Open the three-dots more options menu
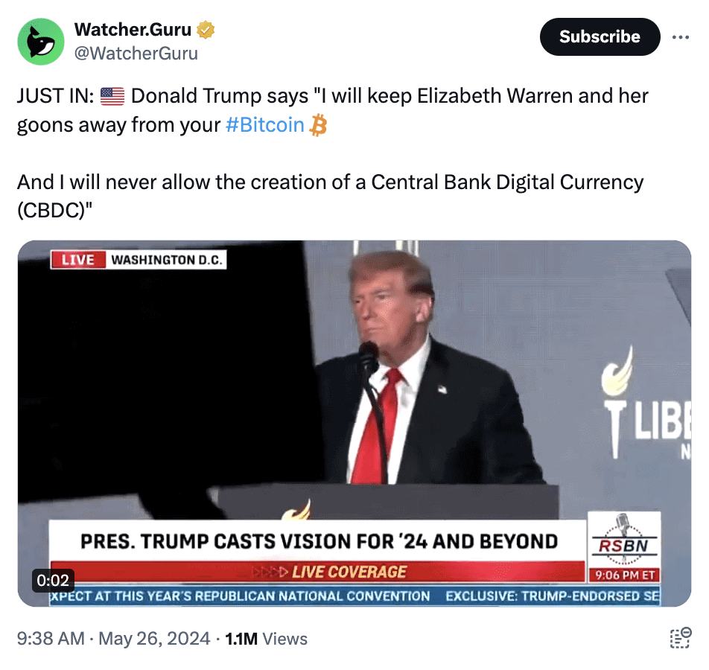The height and width of the screenshot is (670, 709). click(x=681, y=37)
